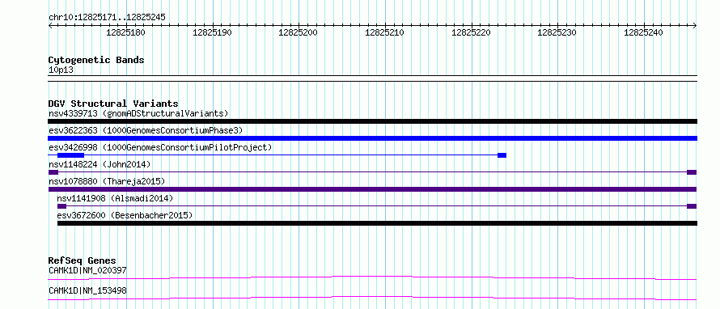Click the right purple block of nsv1141908

(692, 206)
